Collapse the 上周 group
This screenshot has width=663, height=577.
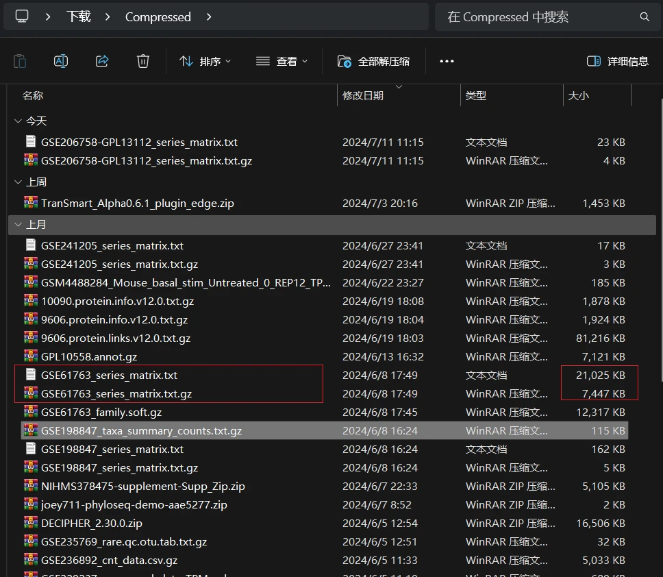coord(18,182)
